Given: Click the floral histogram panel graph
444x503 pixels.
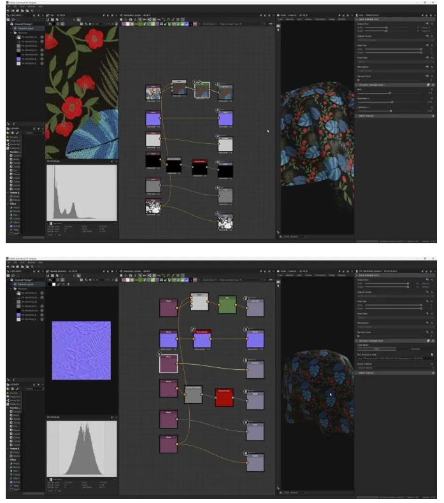Looking at the screenshot, I should coord(82,194).
